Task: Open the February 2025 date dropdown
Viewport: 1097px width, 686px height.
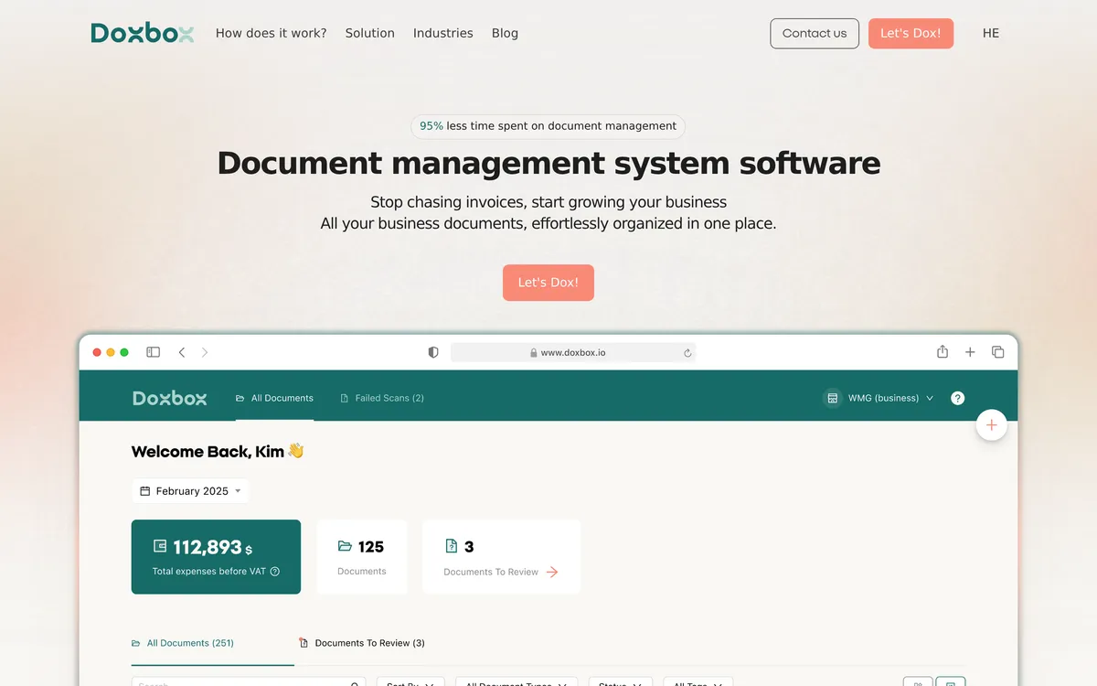Action: point(190,491)
